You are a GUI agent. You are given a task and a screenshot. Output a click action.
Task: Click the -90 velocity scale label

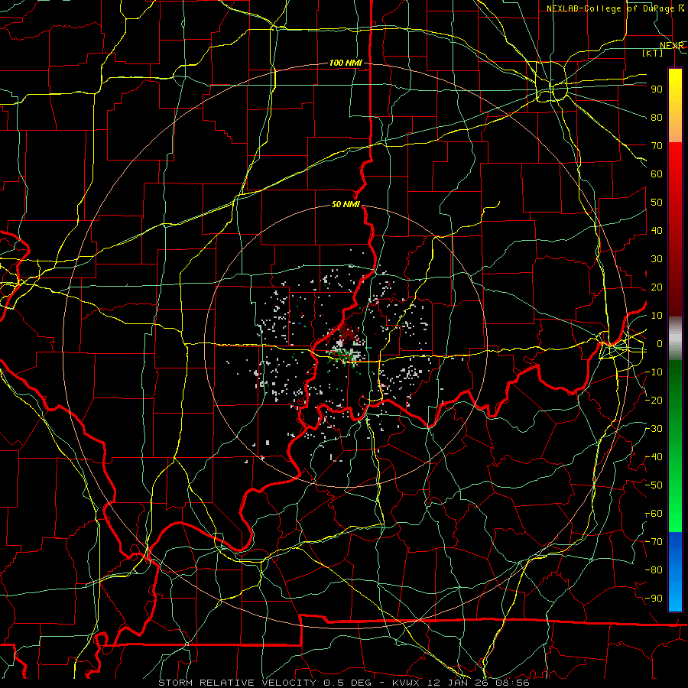[x=654, y=599]
